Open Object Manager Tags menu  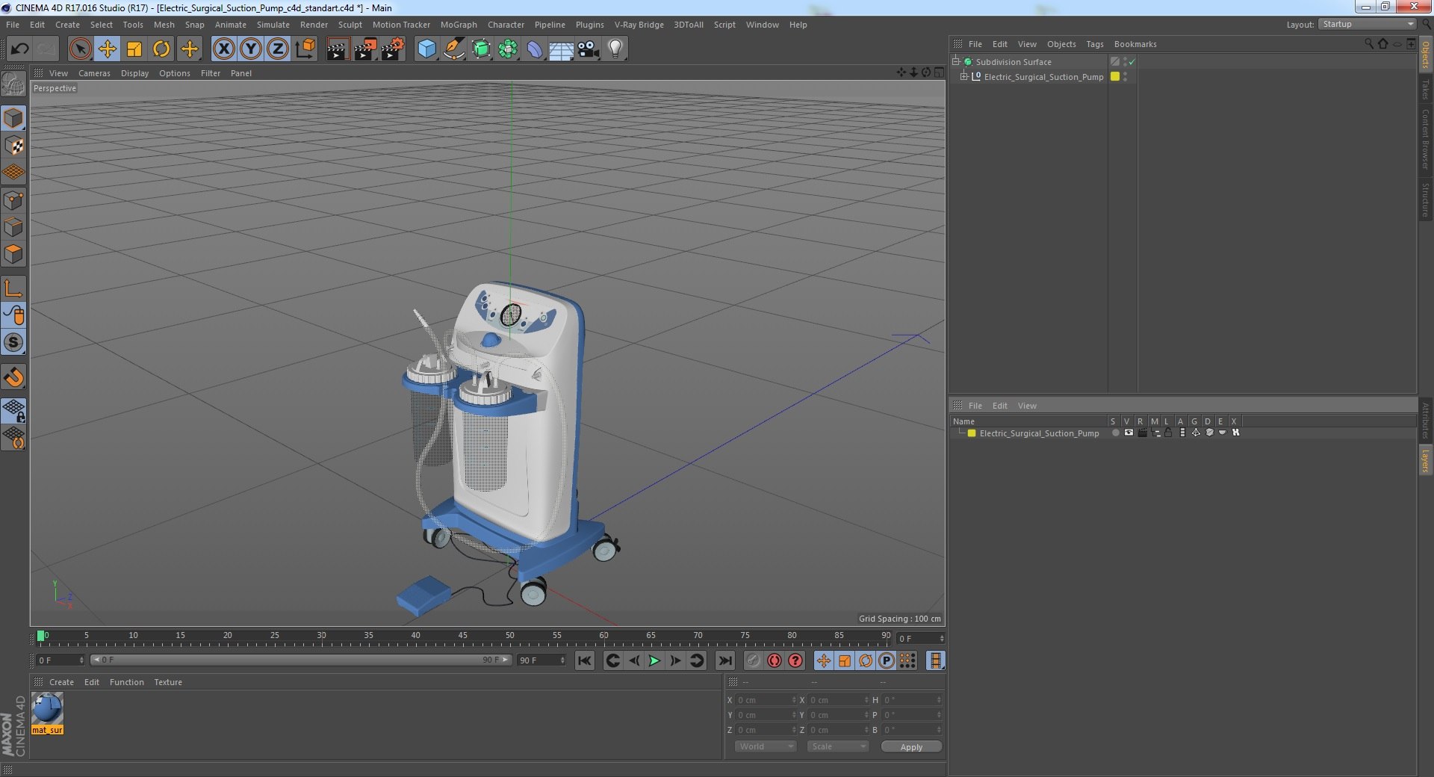[x=1095, y=44]
